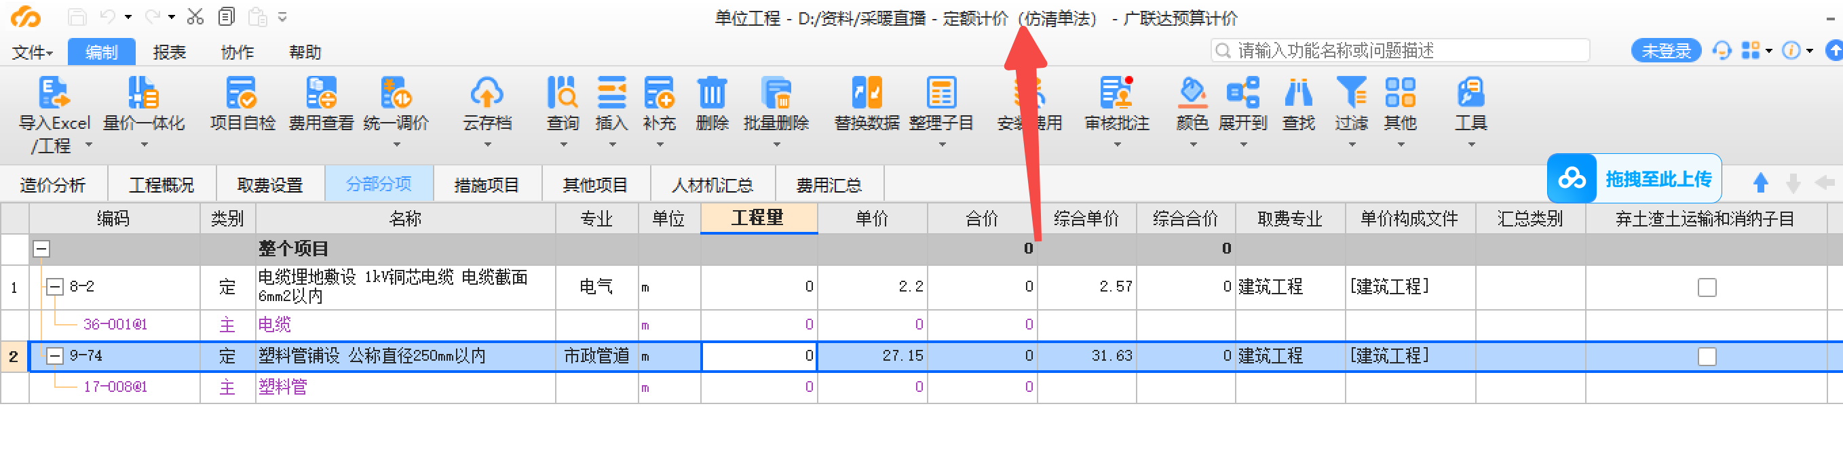Click the 拖拽至此上传 upload button
The width and height of the screenshot is (1843, 476).
click(1635, 179)
